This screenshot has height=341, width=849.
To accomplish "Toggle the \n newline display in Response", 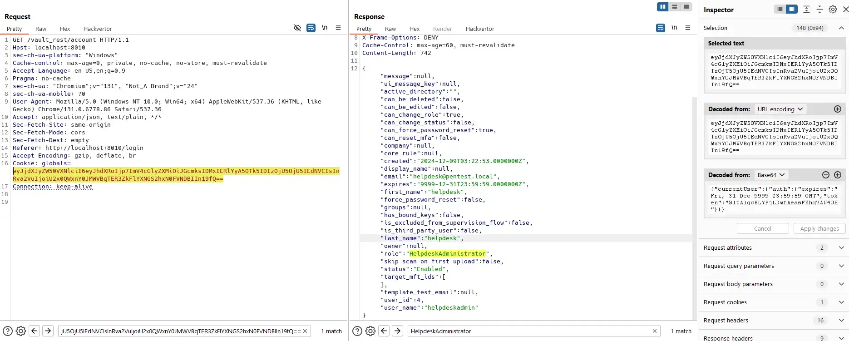I will click(x=674, y=28).
